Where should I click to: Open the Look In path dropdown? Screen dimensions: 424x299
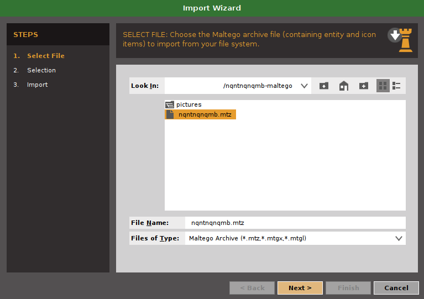(x=304, y=86)
